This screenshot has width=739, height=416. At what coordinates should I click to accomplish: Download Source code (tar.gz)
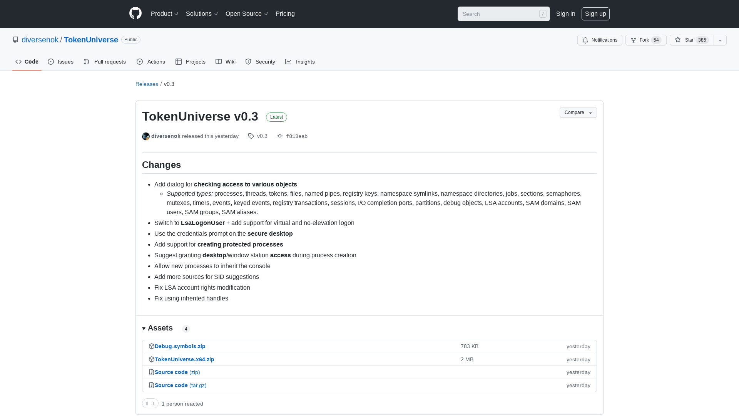click(x=181, y=385)
